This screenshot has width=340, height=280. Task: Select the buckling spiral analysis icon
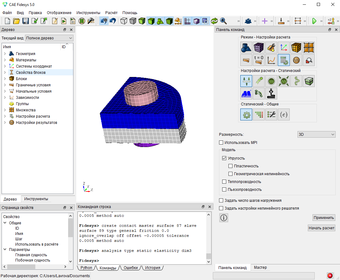point(296,81)
